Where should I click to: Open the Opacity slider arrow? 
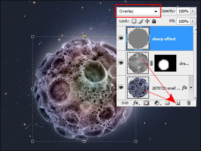[193, 11]
